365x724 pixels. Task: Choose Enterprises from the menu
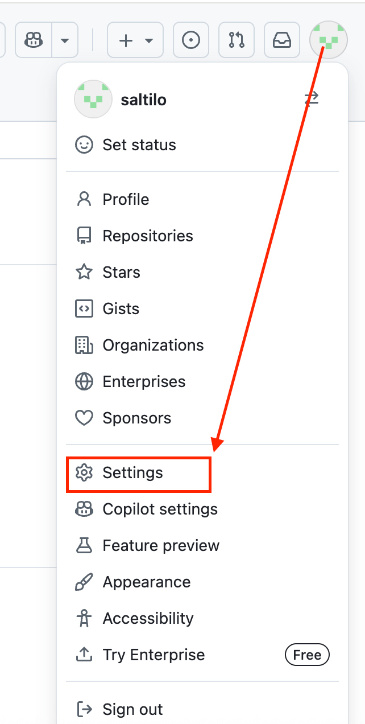click(x=144, y=381)
